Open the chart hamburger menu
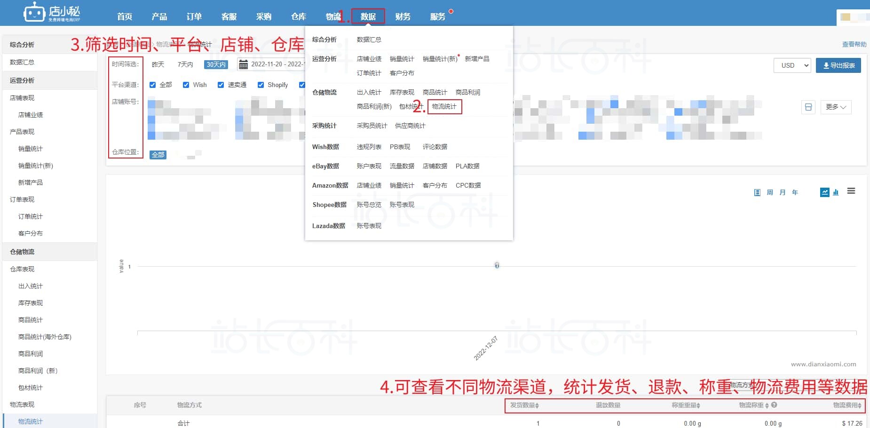Screen dimensions: 870x428 point(851,191)
